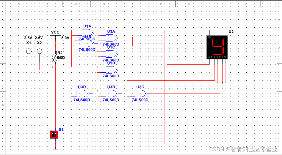Select the resistor symbol below VCC
This screenshot has width=282, height=155.
(x=54, y=58)
